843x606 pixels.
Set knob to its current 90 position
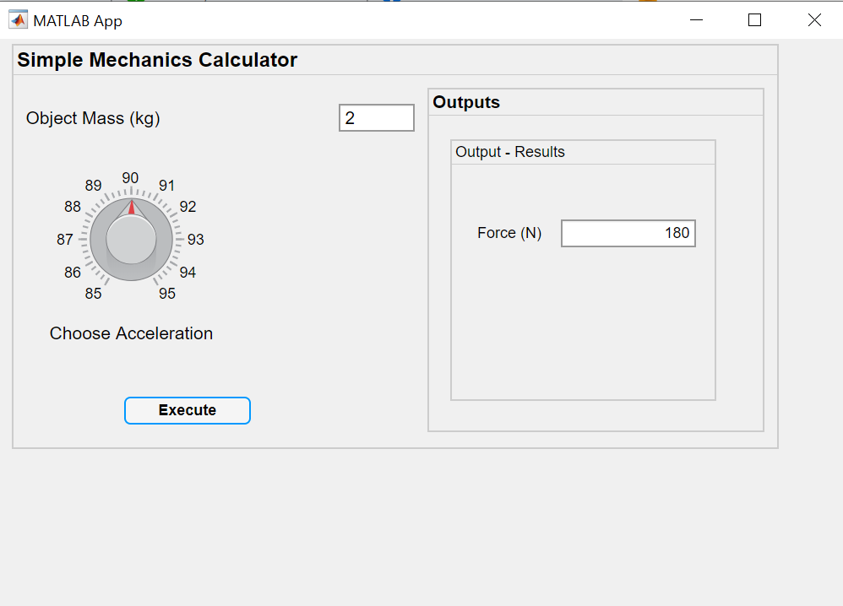pyautogui.click(x=131, y=178)
